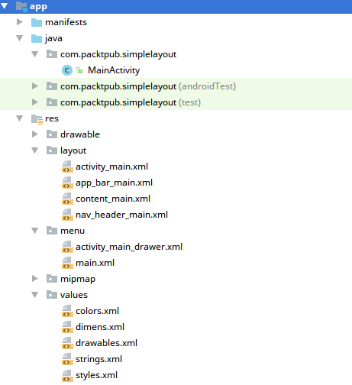The image size is (352, 385).
Task: Expand the androidTest package arrow
Action: pos(34,86)
